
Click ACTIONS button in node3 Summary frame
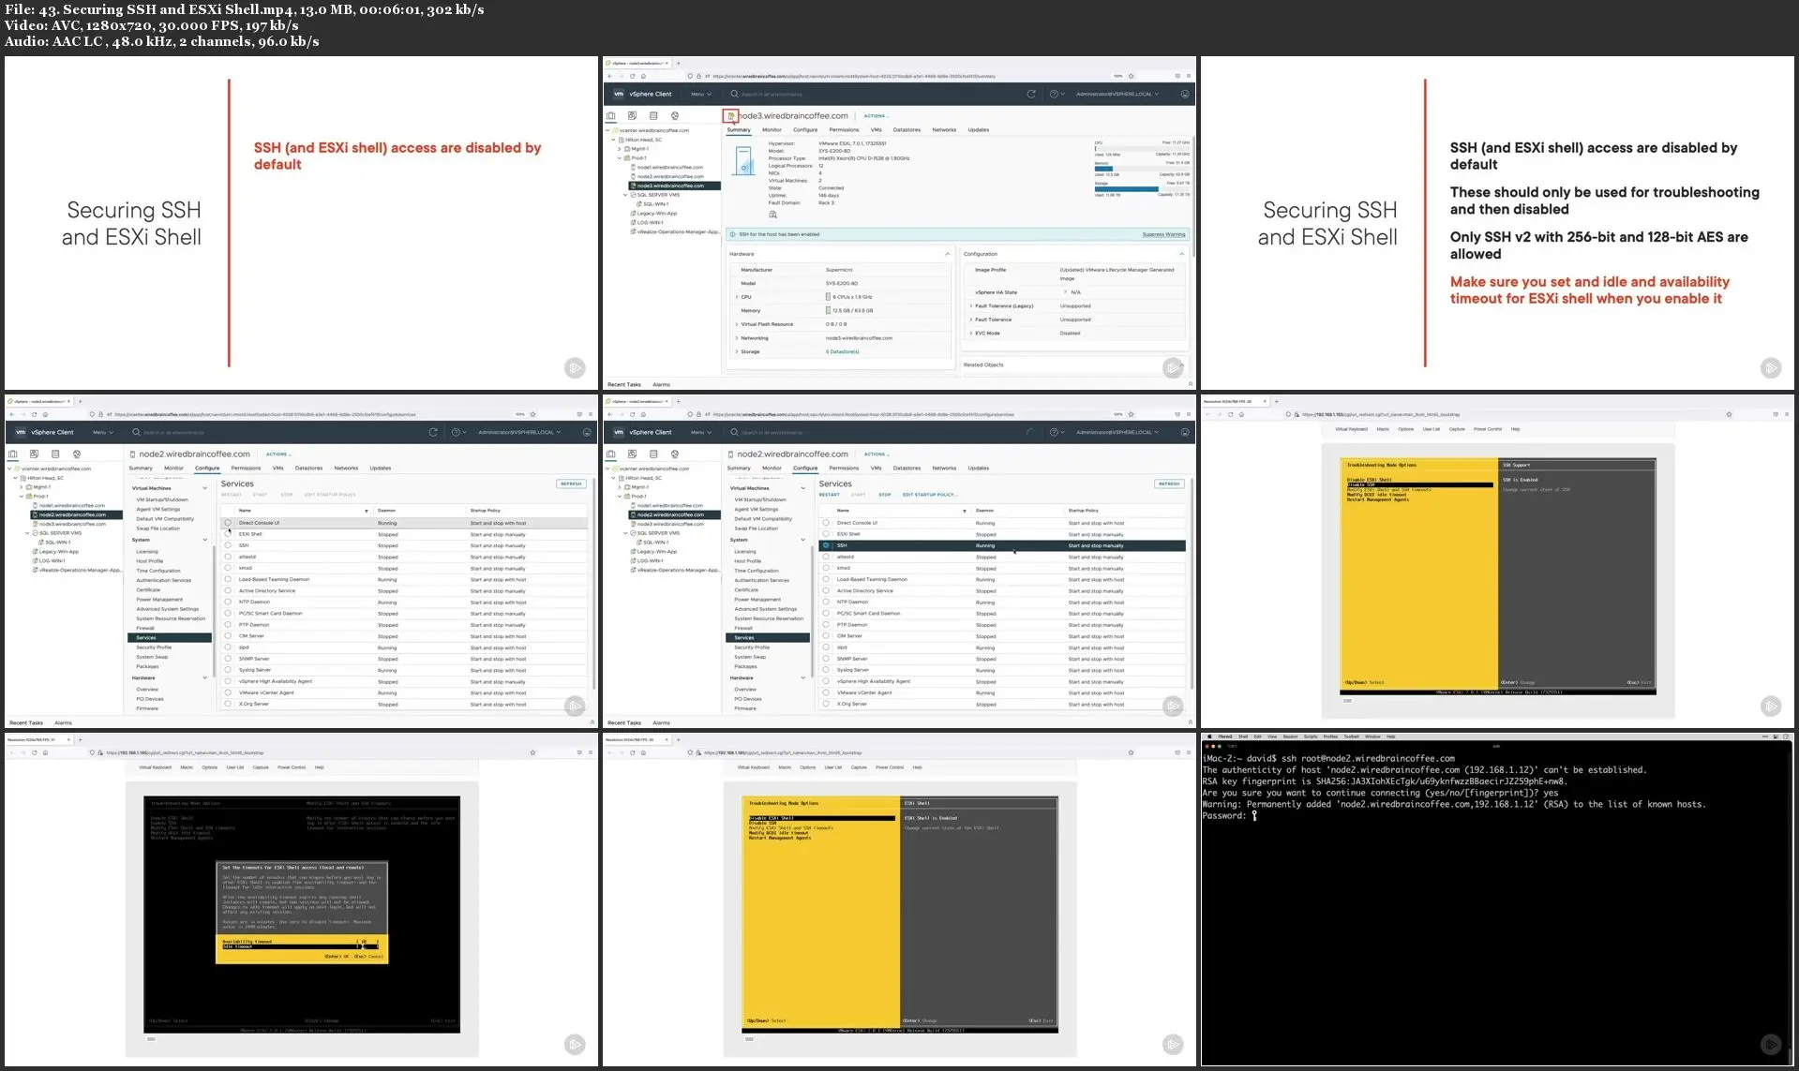coord(876,116)
